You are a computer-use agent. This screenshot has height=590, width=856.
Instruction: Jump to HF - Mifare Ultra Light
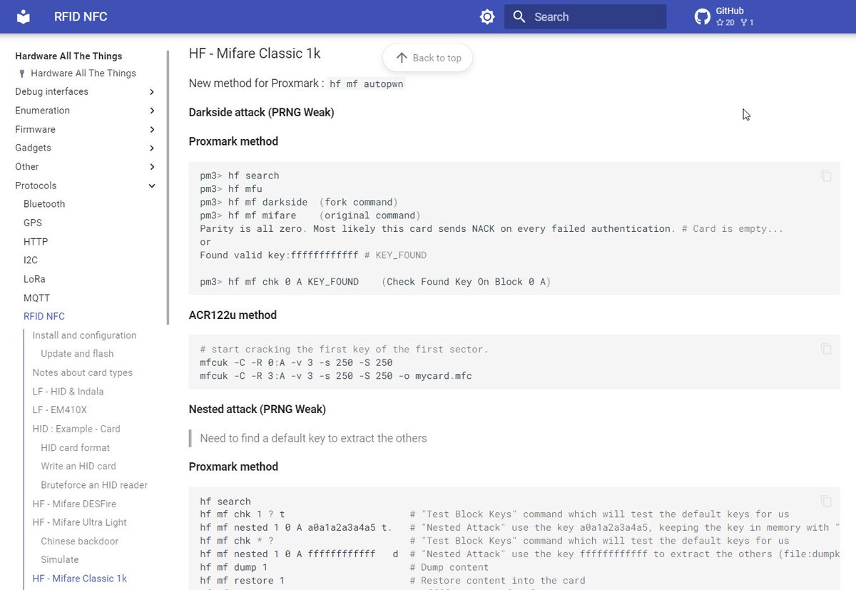(x=79, y=522)
